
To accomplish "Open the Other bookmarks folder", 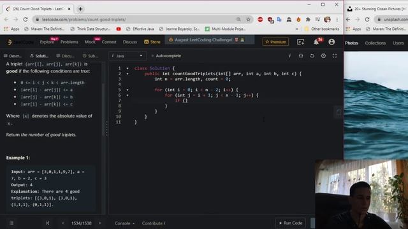I will tap(322, 29).
